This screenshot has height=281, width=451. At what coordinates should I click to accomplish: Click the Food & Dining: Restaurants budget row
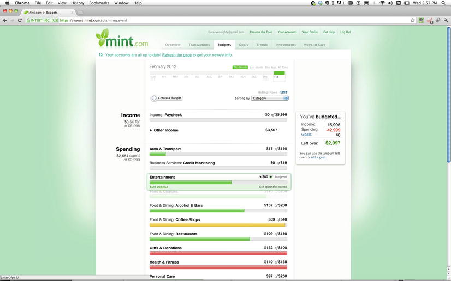click(218, 236)
